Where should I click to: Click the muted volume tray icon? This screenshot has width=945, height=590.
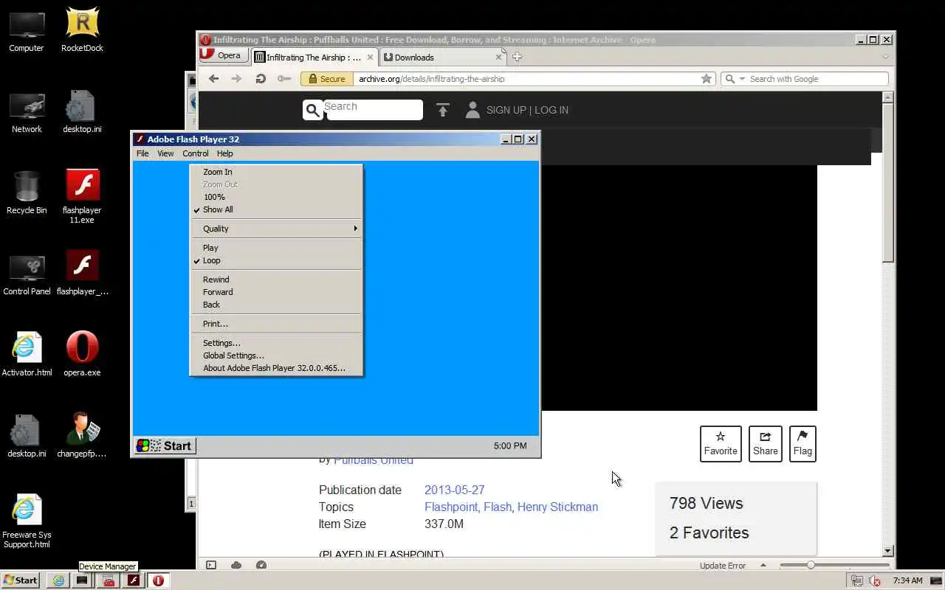pyautogui.click(x=875, y=580)
